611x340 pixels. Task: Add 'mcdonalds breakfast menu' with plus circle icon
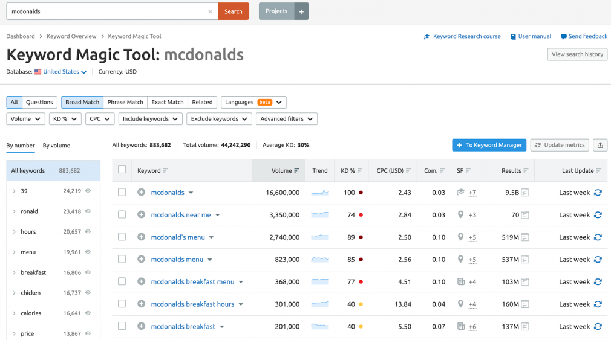(141, 281)
